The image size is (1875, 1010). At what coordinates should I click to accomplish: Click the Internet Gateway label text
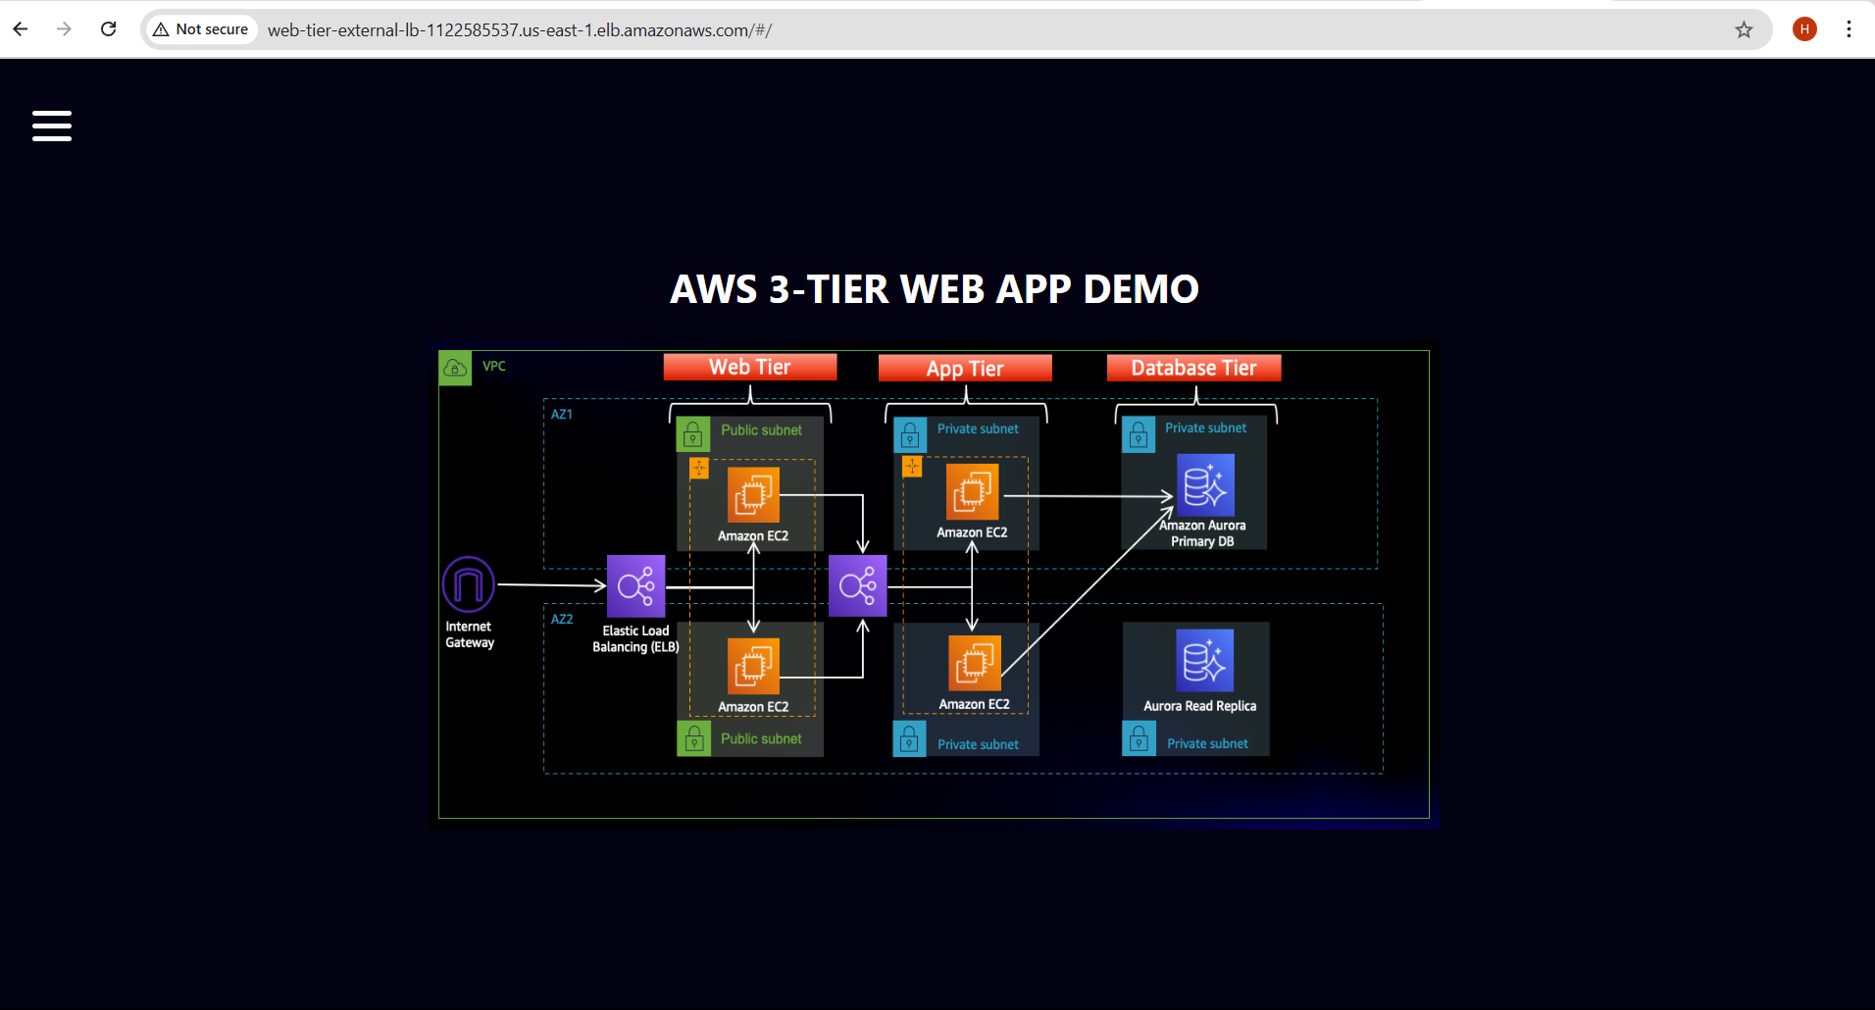pos(470,634)
